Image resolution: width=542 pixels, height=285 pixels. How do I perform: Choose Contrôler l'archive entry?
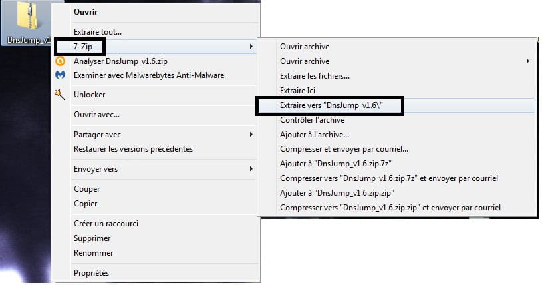(x=313, y=120)
